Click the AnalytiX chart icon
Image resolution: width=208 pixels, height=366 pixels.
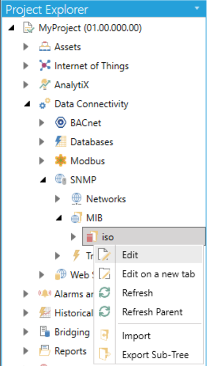point(44,85)
